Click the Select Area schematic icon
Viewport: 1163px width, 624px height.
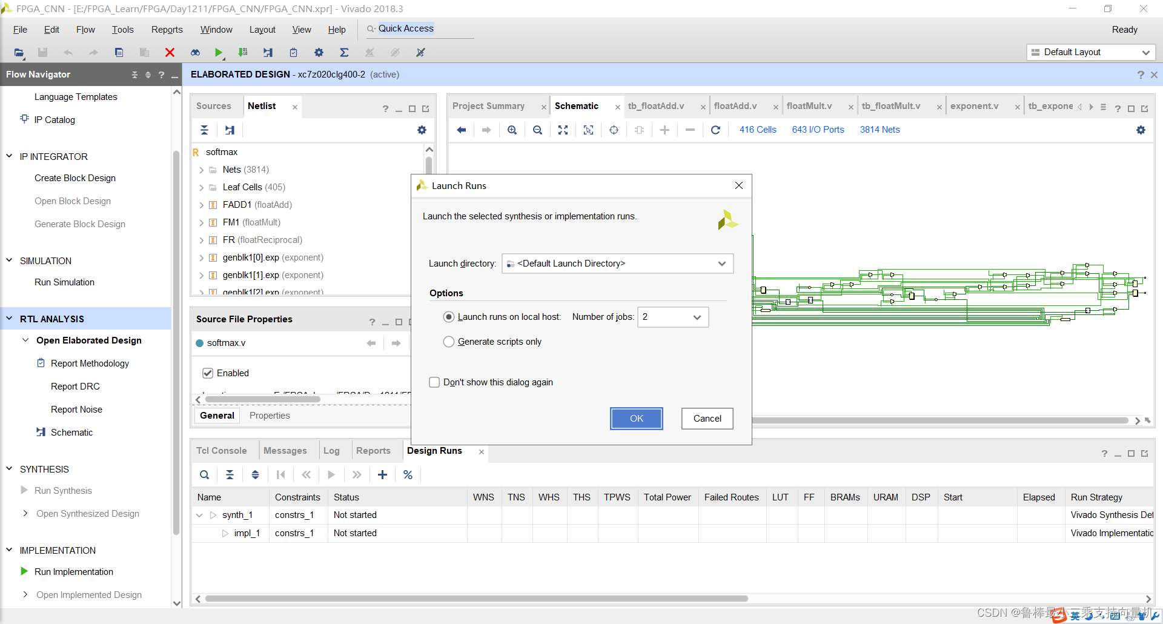[x=588, y=130]
